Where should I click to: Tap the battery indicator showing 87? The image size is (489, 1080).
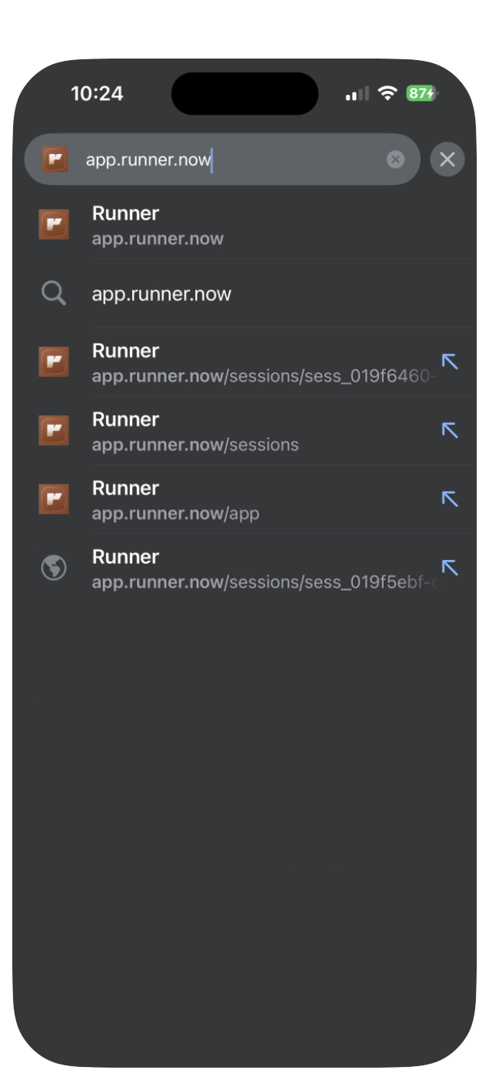coord(422,93)
